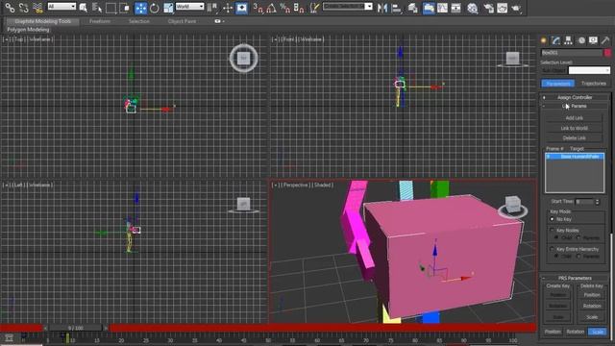
Task: Open Schematic View icon
Action: click(x=455, y=8)
